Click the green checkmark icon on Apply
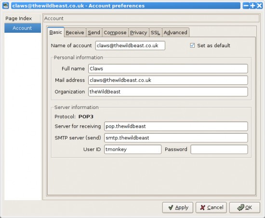 (171, 207)
